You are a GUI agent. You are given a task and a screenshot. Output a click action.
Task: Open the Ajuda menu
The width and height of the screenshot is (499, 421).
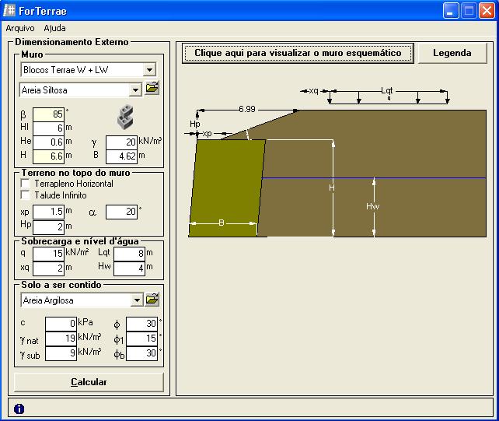click(54, 28)
